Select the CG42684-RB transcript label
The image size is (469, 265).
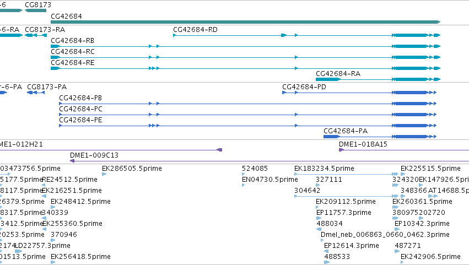[73, 41]
